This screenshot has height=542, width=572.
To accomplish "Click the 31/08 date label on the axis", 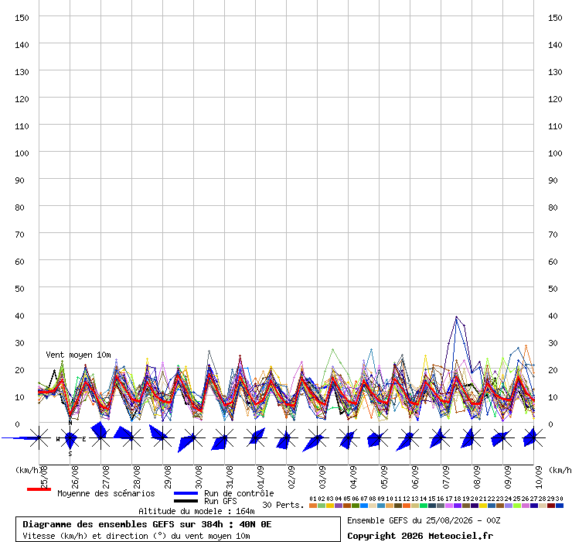I will (230, 477).
